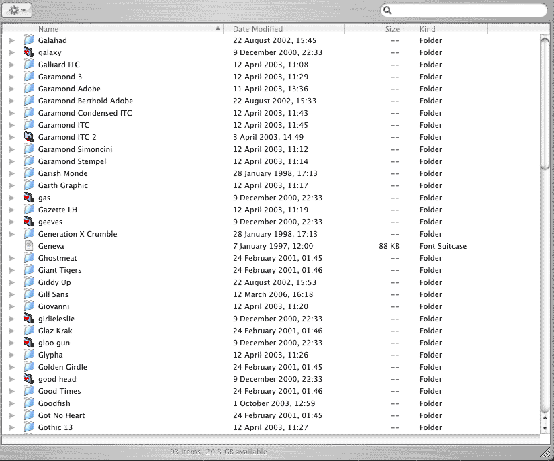The width and height of the screenshot is (554, 461).
Task: Expand the Gill Sans folder triangle
Action: (11, 294)
